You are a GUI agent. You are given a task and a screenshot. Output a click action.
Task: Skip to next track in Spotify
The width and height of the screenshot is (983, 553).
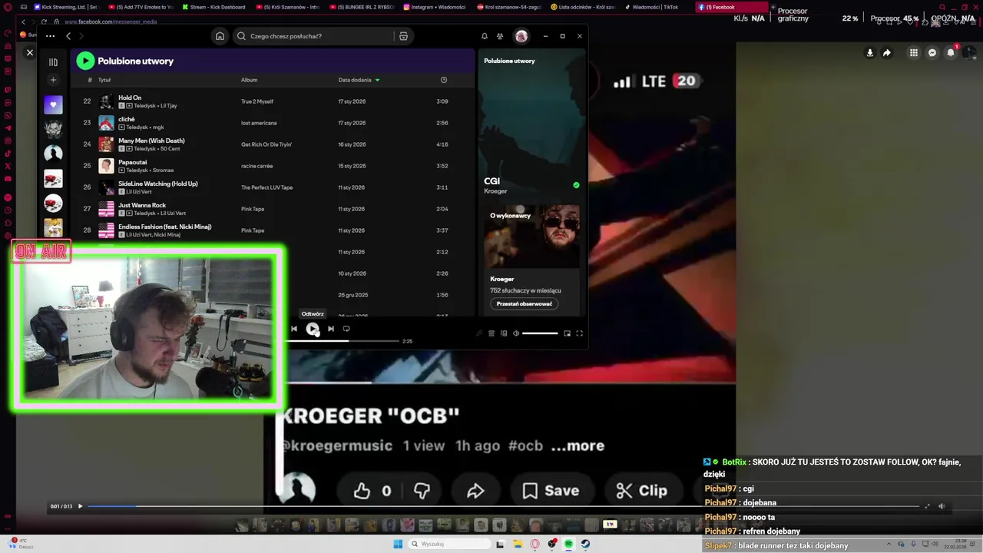[331, 329]
